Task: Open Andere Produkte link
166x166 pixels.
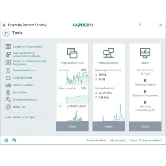Action: click(96, 140)
